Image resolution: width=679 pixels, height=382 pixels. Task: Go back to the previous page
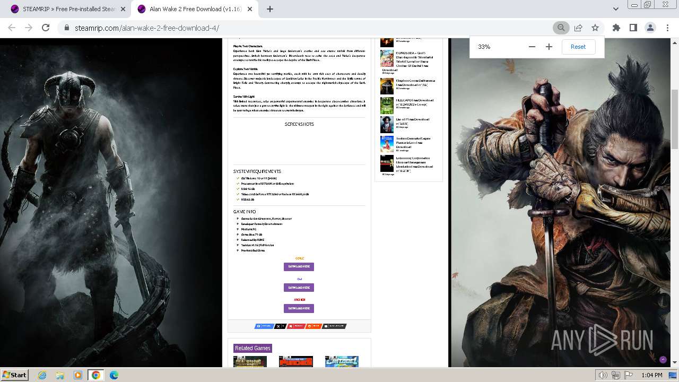click(12, 28)
